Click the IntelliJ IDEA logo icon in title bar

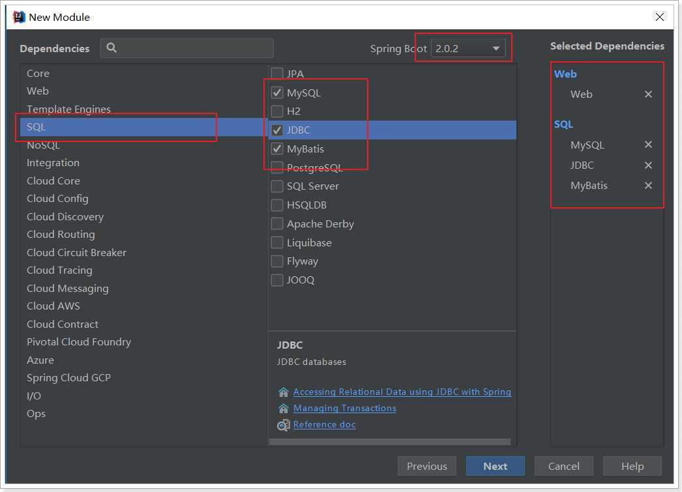(19, 17)
